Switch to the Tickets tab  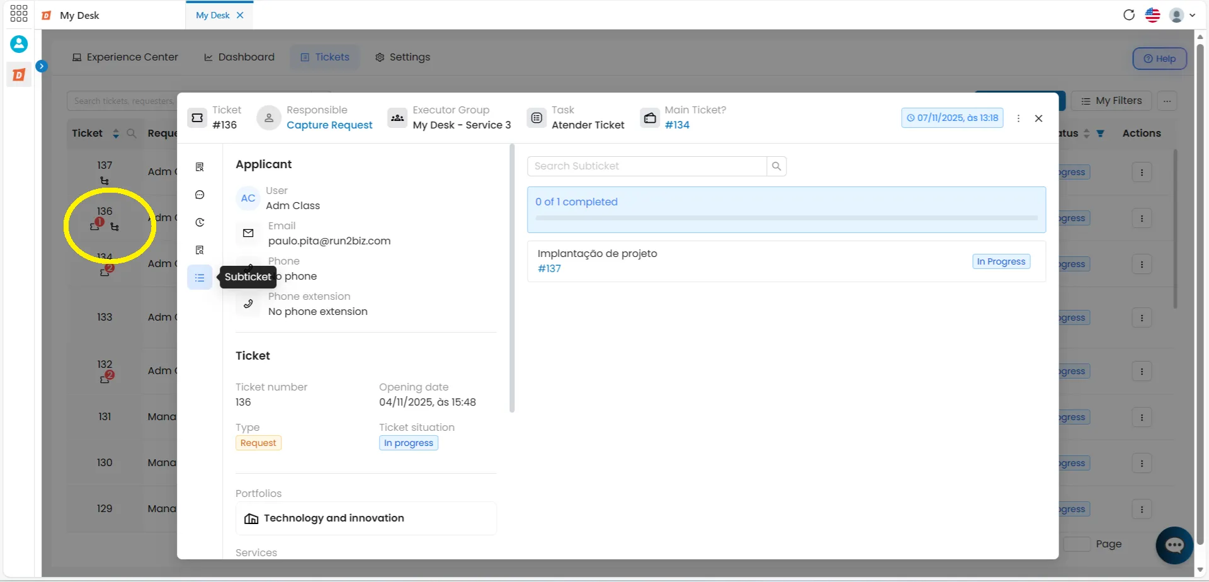(325, 57)
